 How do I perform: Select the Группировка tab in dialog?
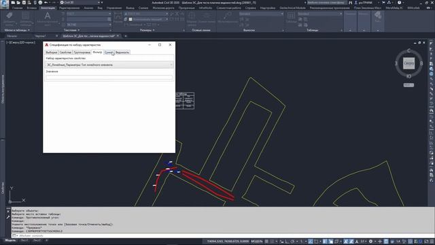pyautogui.click(x=82, y=52)
